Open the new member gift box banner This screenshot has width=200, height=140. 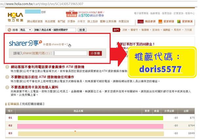point(71,14)
